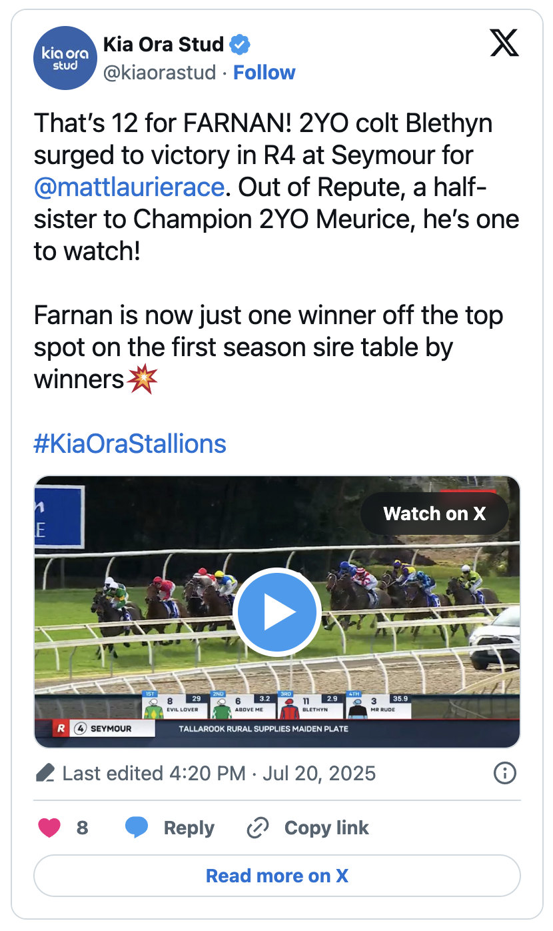Open the Kia Ora Stud profile avatar
The width and height of the screenshot is (553, 931).
coord(65,58)
